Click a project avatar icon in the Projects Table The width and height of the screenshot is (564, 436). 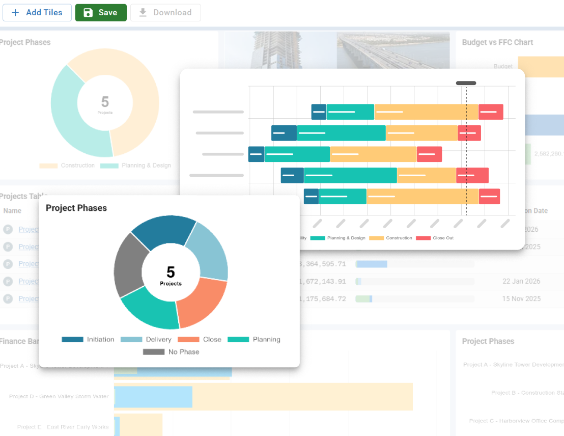click(8, 229)
